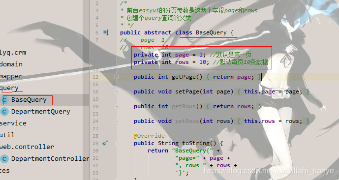Click the commented 'page 1' on line 7
This screenshot has height=180, width=339.
153,40
